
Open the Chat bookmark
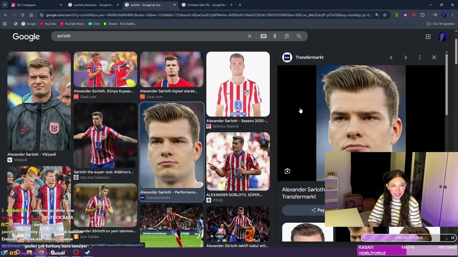[x=94, y=24]
